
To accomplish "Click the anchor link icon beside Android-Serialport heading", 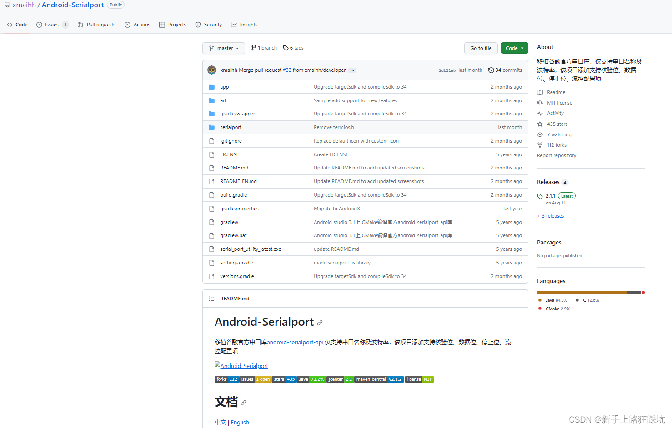I will coord(320,323).
